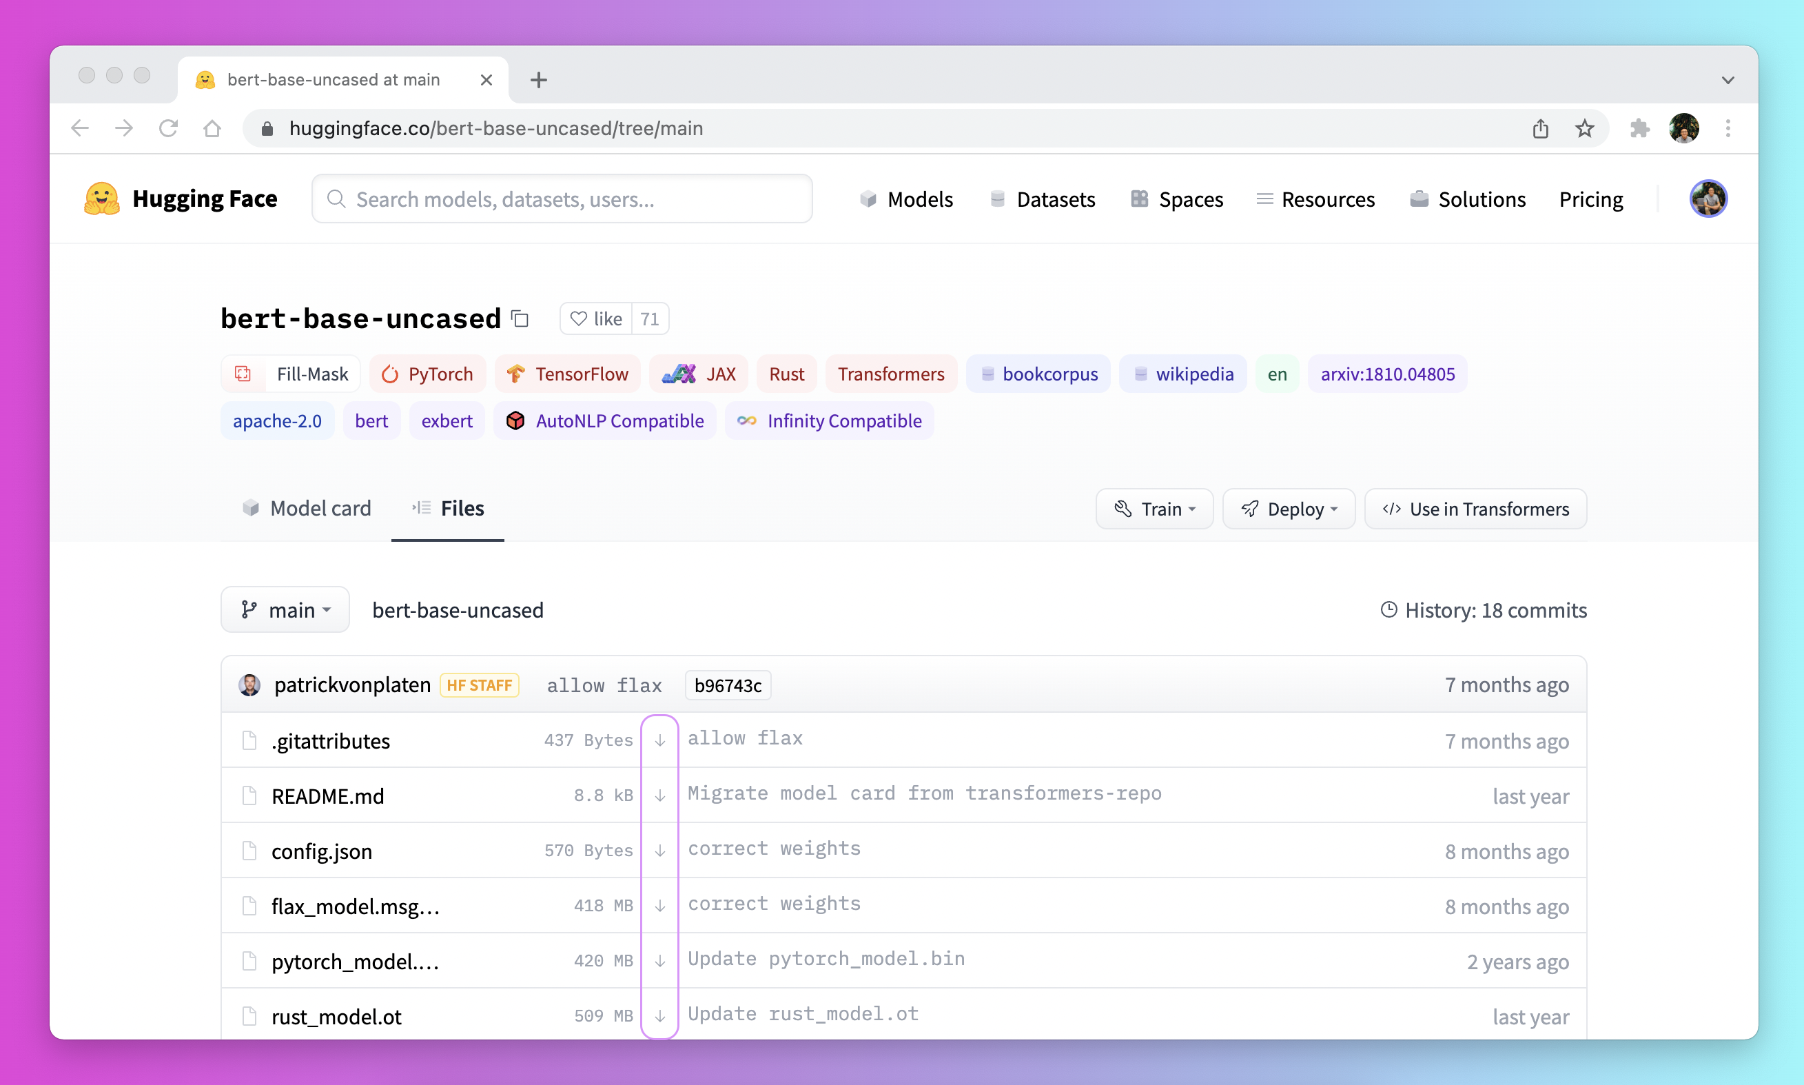Expand the main branch selector
This screenshot has width=1804, height=1085.
click(x=285, y=609)
